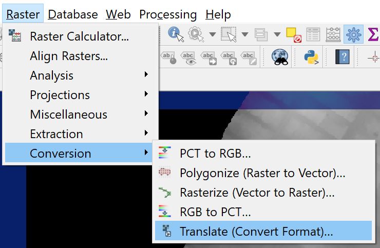The image size is (380, 248).
Task: Open the Run Feature Action dropdown arrow
Action: [x=213, y=34]
